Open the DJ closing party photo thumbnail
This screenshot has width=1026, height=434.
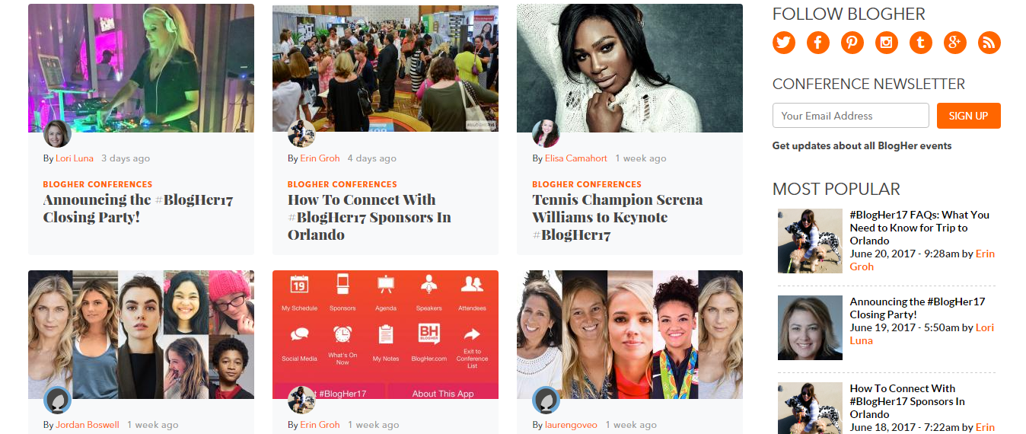[141, 68]
